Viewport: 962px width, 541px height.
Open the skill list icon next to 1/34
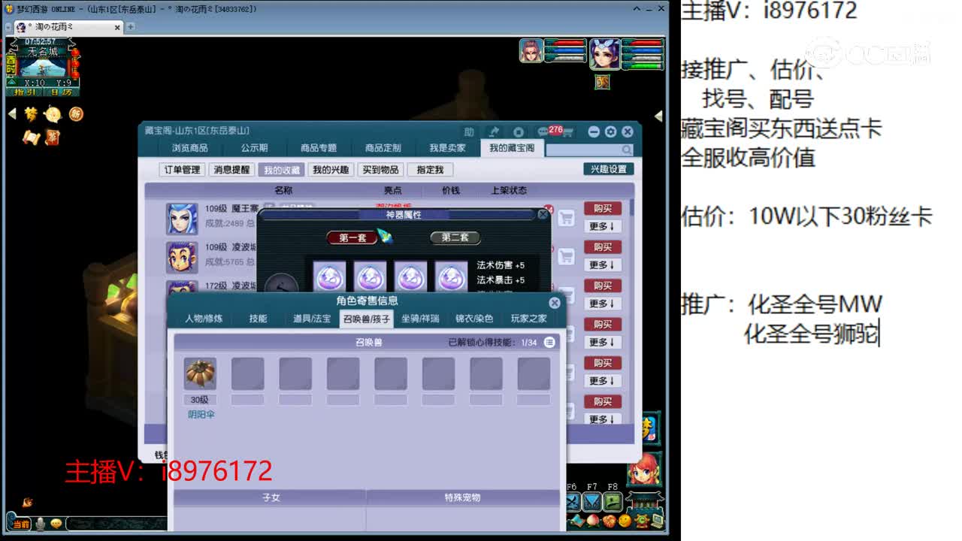pyautogui.click(x=549, y=342)
